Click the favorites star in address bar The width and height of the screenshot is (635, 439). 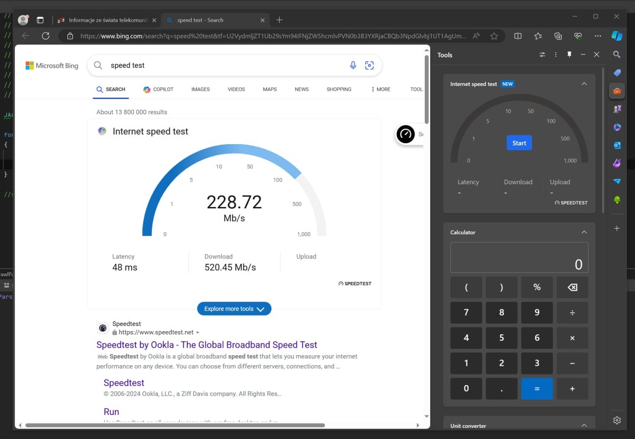(494, 36)
